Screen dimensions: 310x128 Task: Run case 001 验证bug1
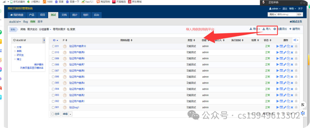coord(278,107)
